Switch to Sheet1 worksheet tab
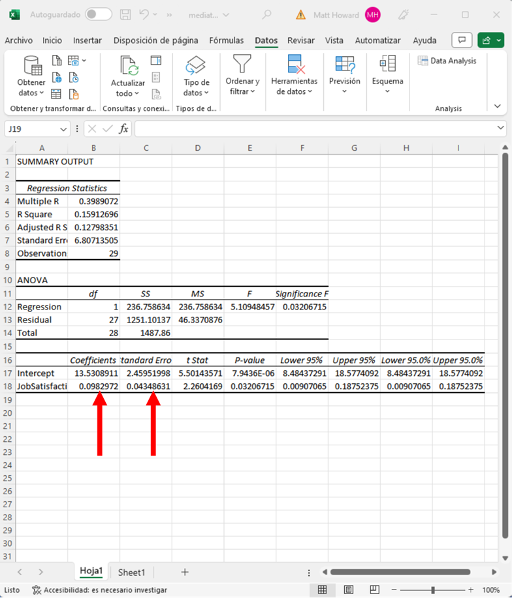Viewport: 512px width, 598px height. pyautogui.click(x=131, y=572)
